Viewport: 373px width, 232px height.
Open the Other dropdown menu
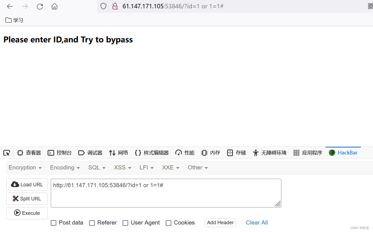click(x=198, y=167)
